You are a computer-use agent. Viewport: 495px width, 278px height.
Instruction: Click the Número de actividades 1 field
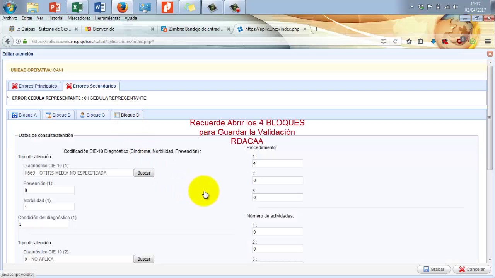[277, 232]
